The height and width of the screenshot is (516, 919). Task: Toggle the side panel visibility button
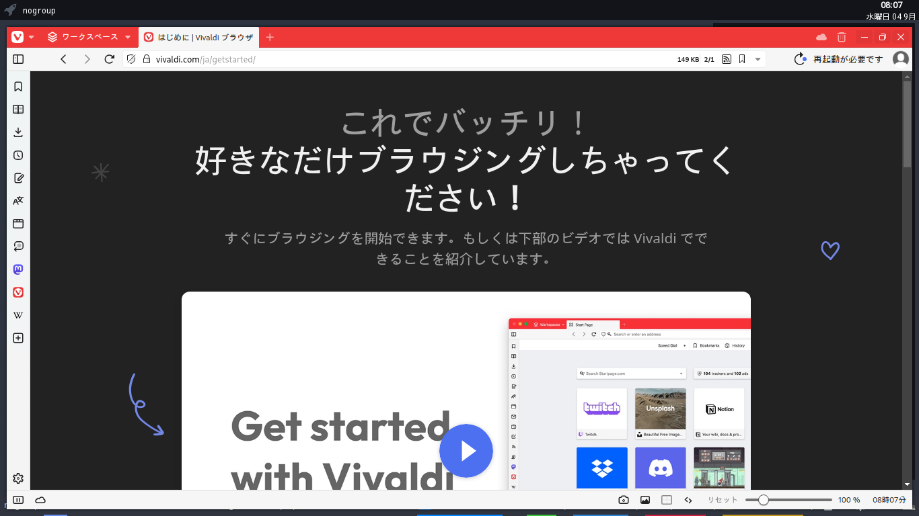tap(18, 59)
